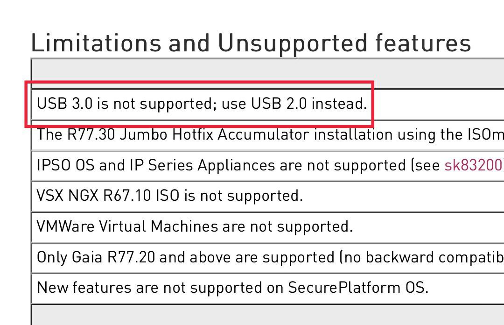
Task: Click the "IPSO OS" text
Action: [x=66, y=165]
